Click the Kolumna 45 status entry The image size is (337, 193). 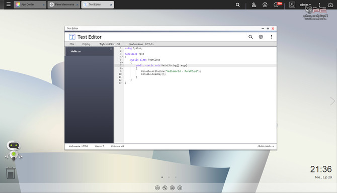[x=117, y=146]
